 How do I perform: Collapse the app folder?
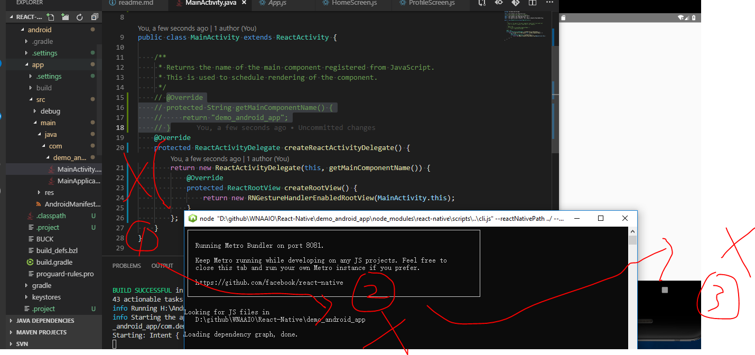click(26, 64)
